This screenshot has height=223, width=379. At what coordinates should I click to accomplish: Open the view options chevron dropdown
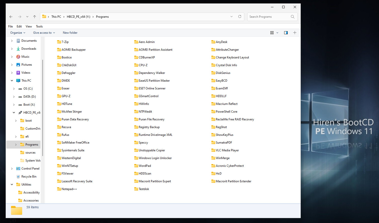[x=277, y=32]
